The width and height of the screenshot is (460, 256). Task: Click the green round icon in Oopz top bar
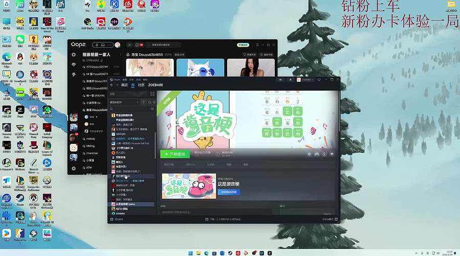coord(129,45)
